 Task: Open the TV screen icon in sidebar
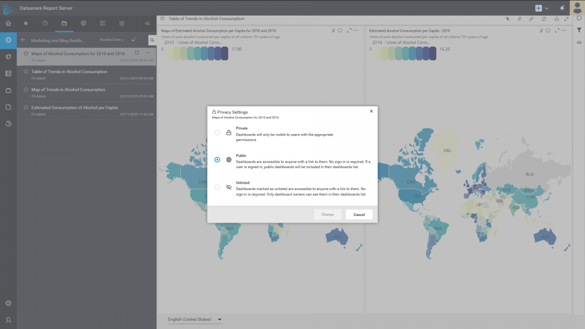(8, 90)
